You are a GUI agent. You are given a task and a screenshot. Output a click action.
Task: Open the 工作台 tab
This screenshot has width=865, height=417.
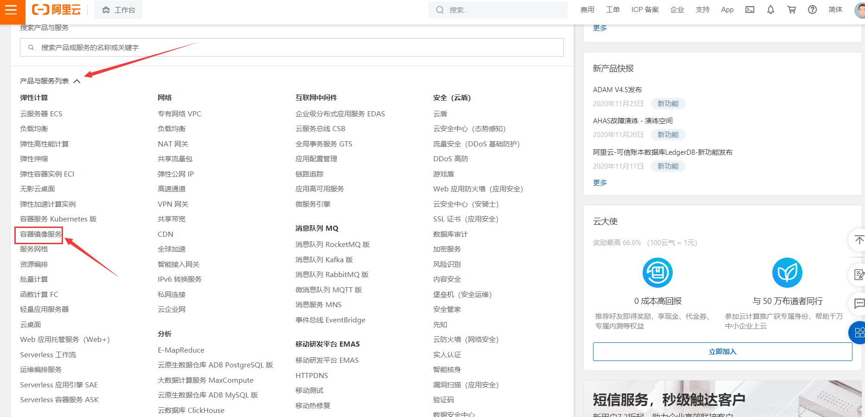click(x=119, y=10)
